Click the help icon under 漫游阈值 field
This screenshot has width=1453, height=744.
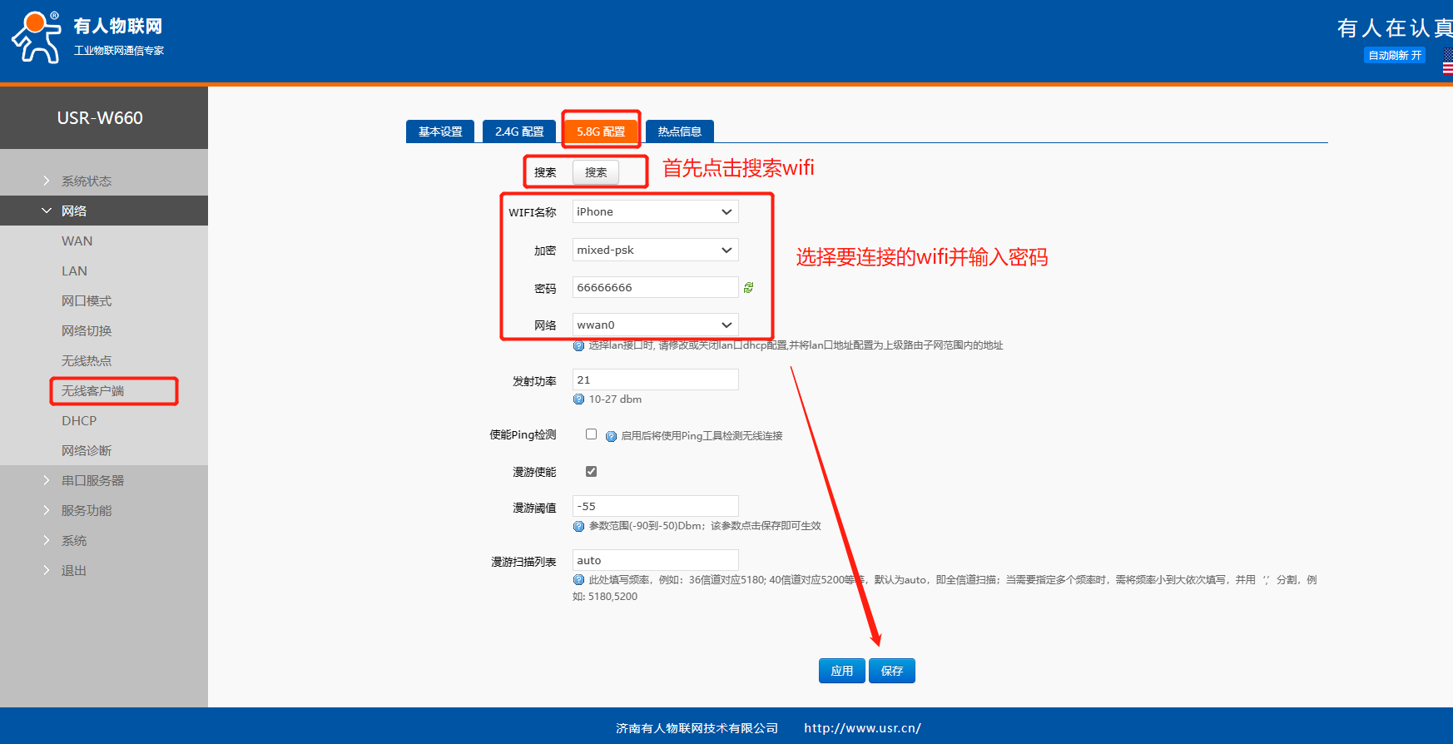pyautogui.click(x=578, y=526)
